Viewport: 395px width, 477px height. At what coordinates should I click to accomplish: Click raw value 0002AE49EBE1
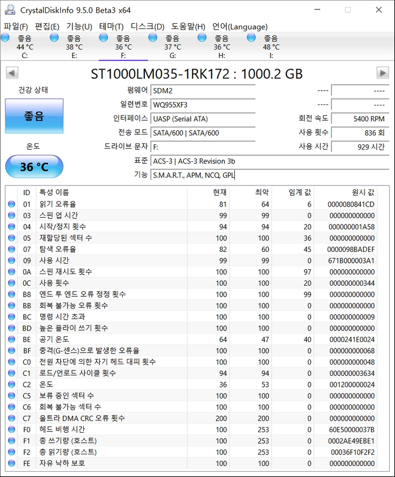pyautogui.click(x=351, y=441)
